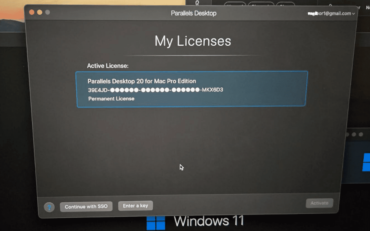Click the blue Windows logo beside Windows 11 text
Viewport: 370px width, 231px height.
156,222
